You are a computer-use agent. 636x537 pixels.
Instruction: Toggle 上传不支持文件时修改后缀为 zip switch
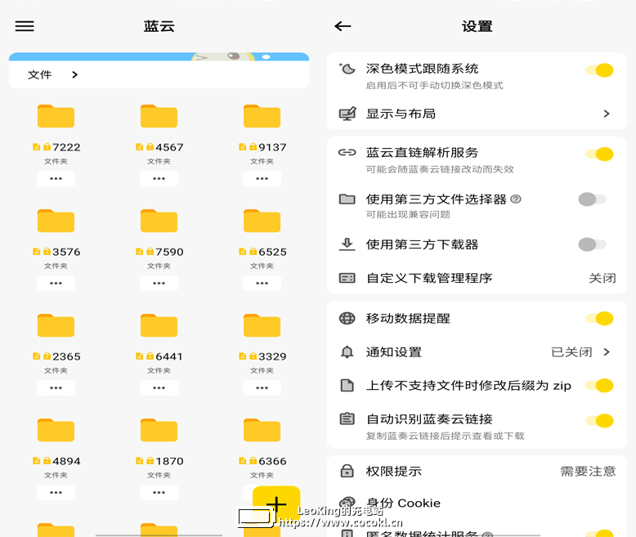599,385
